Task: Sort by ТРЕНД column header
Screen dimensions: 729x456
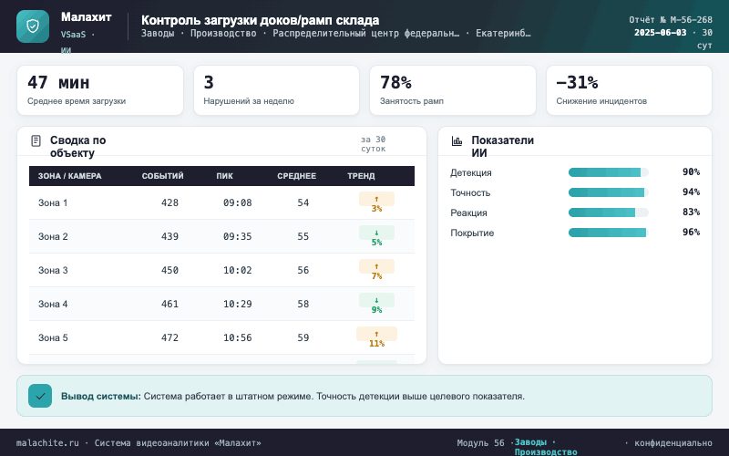Action: (361, 176)
